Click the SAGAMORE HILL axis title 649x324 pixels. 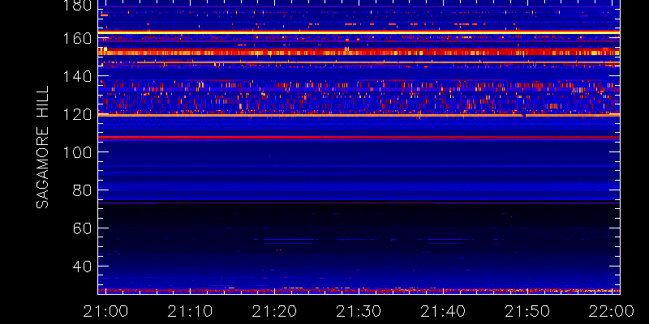tap(42, 147)
